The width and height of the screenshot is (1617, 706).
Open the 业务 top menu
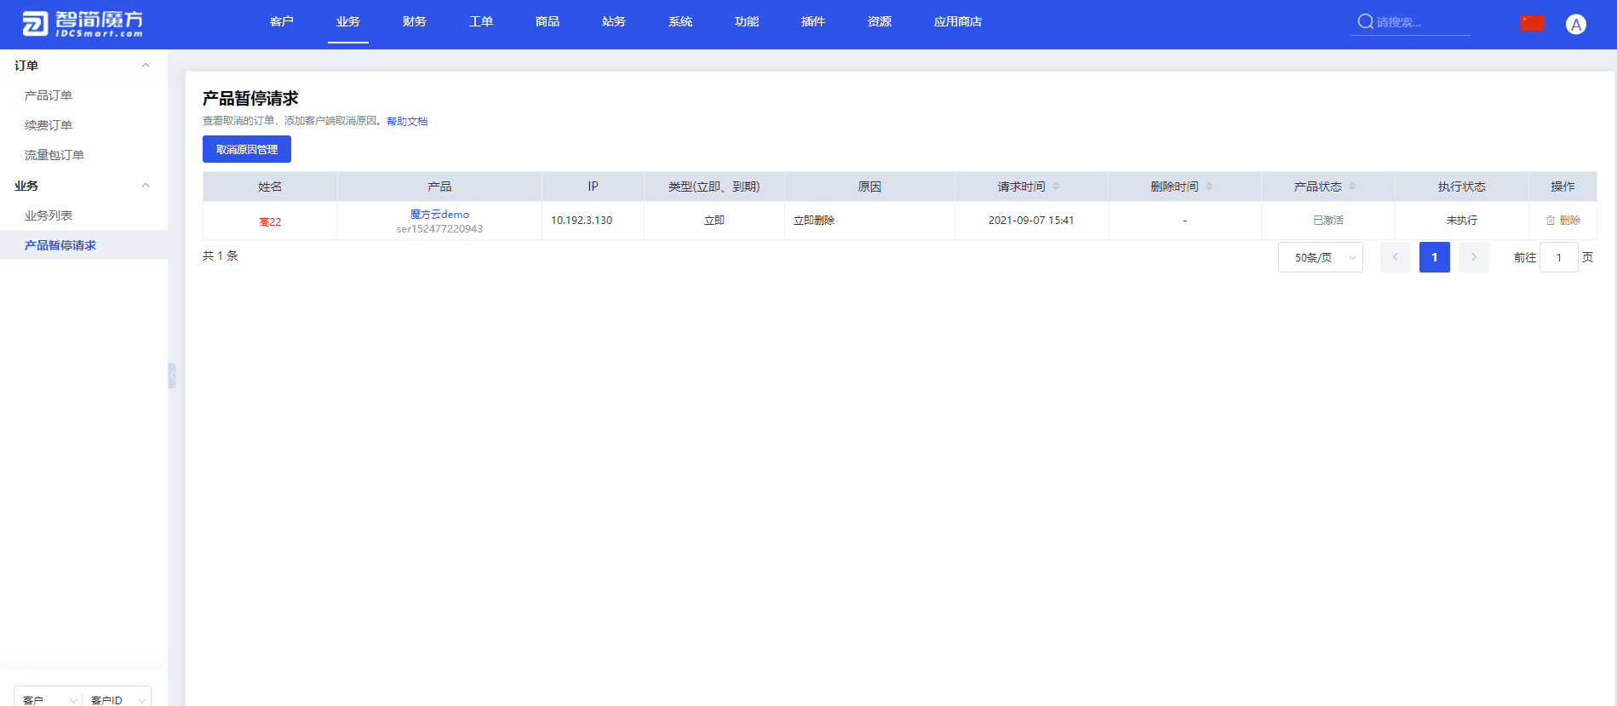click(348, 22)
